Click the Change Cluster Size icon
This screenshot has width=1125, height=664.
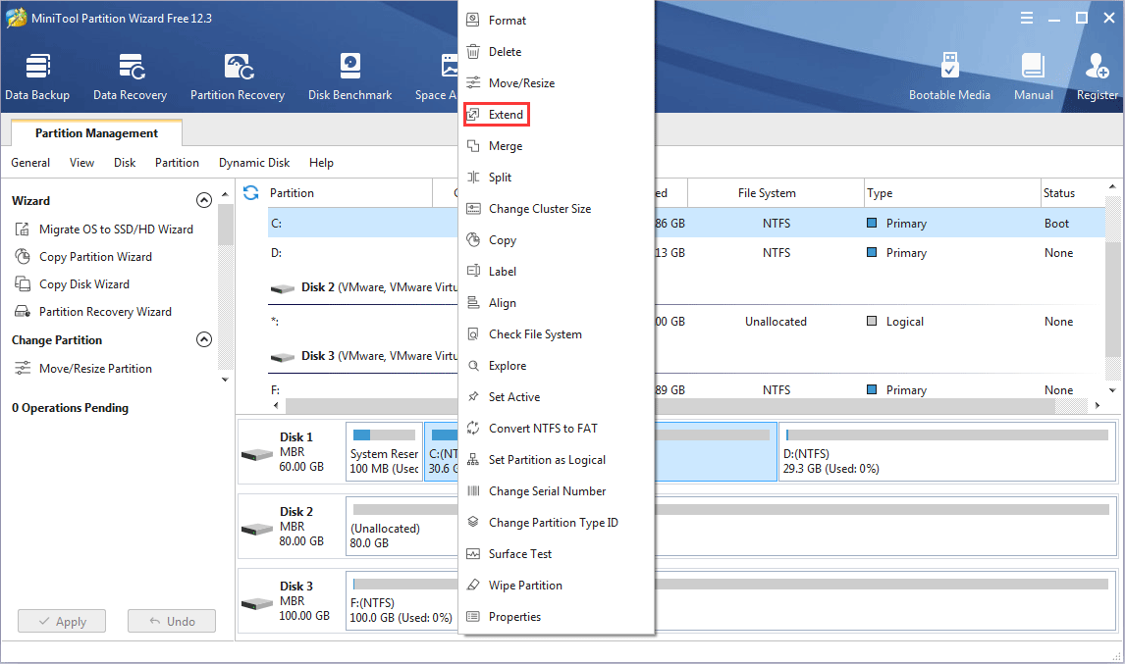coord(473,209)
